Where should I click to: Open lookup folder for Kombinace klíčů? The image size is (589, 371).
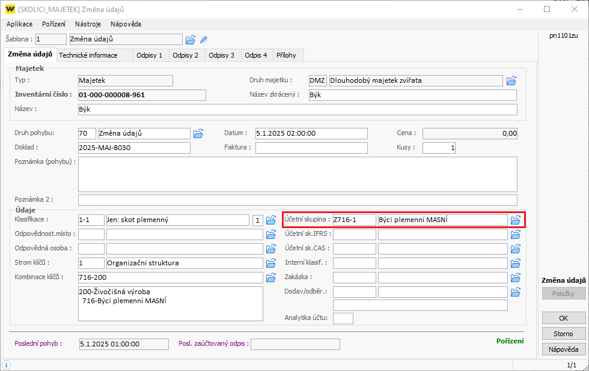click(271, 277)
